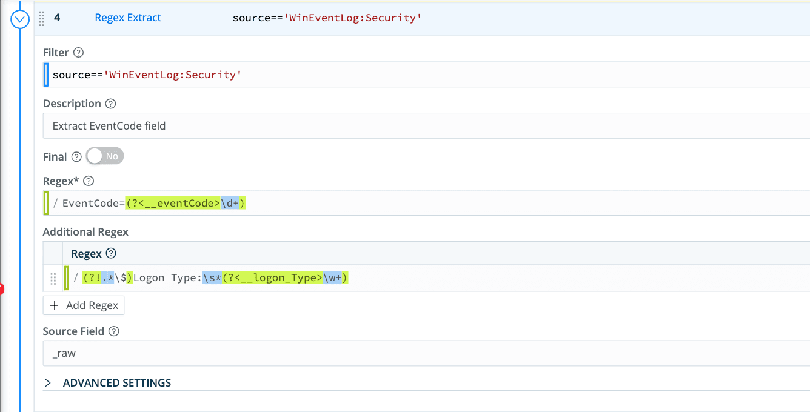
Task: Grab the function drag handle dots
Action: pyautogui.click(x=41, y=18)
